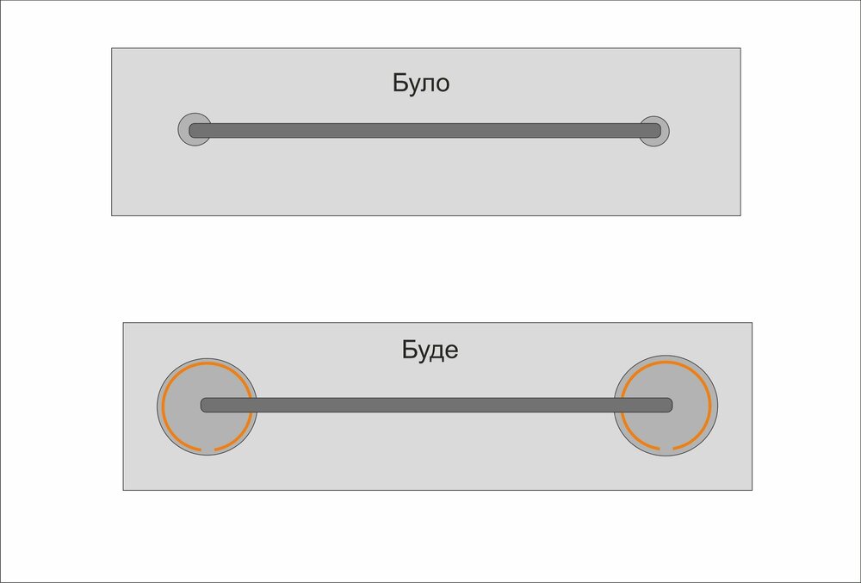Click the gap in the right orange arc

click(666, 450)
